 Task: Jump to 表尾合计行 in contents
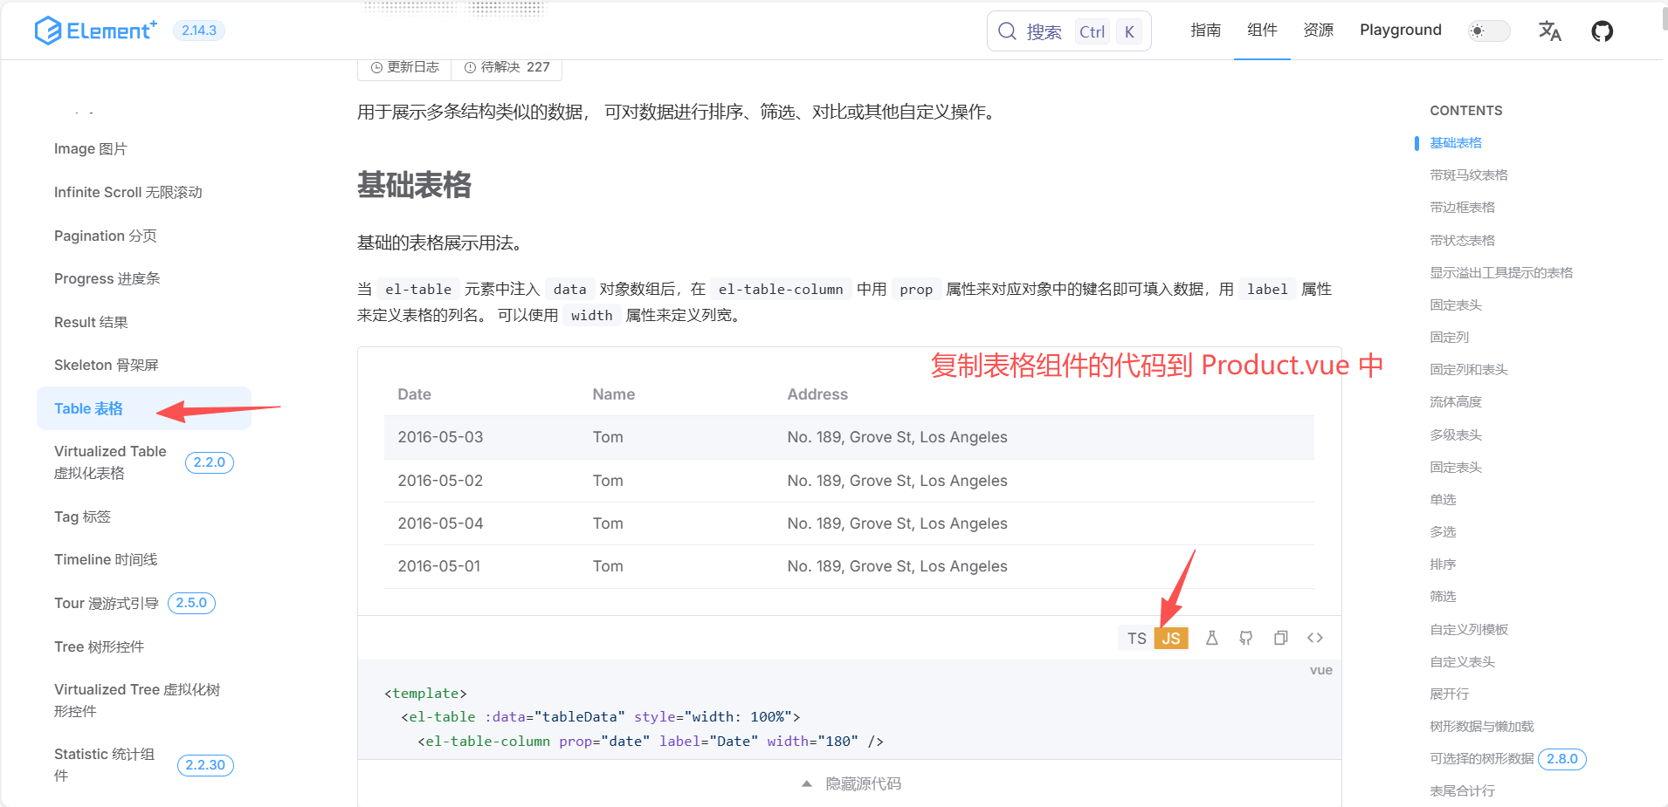pyautogui.click(x=1462, y=790)
